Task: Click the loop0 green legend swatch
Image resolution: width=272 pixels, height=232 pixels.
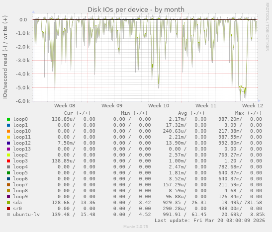Action: (8, 119)
